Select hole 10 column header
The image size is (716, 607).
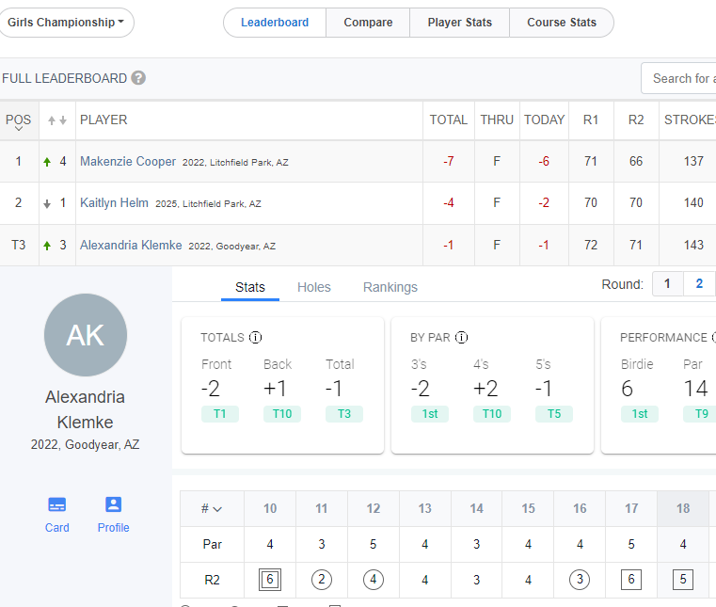(x=270, y=509)
